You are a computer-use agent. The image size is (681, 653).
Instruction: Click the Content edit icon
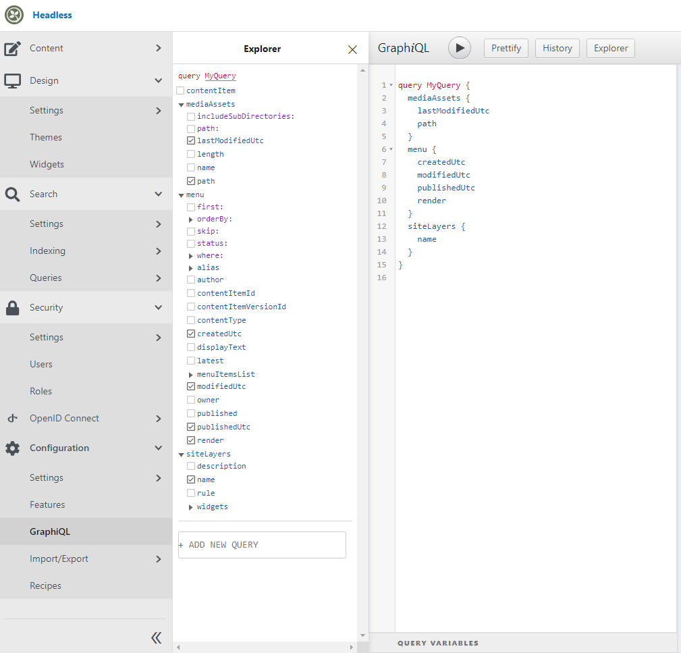coord(13,48)
